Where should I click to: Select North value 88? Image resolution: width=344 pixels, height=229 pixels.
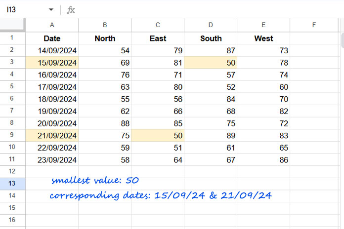click(x=105, y=123)
